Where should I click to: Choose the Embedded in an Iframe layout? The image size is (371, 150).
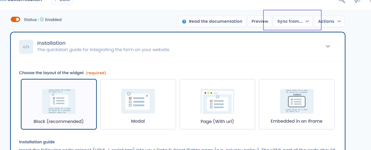pyautogui.click(x=296, y=104)
